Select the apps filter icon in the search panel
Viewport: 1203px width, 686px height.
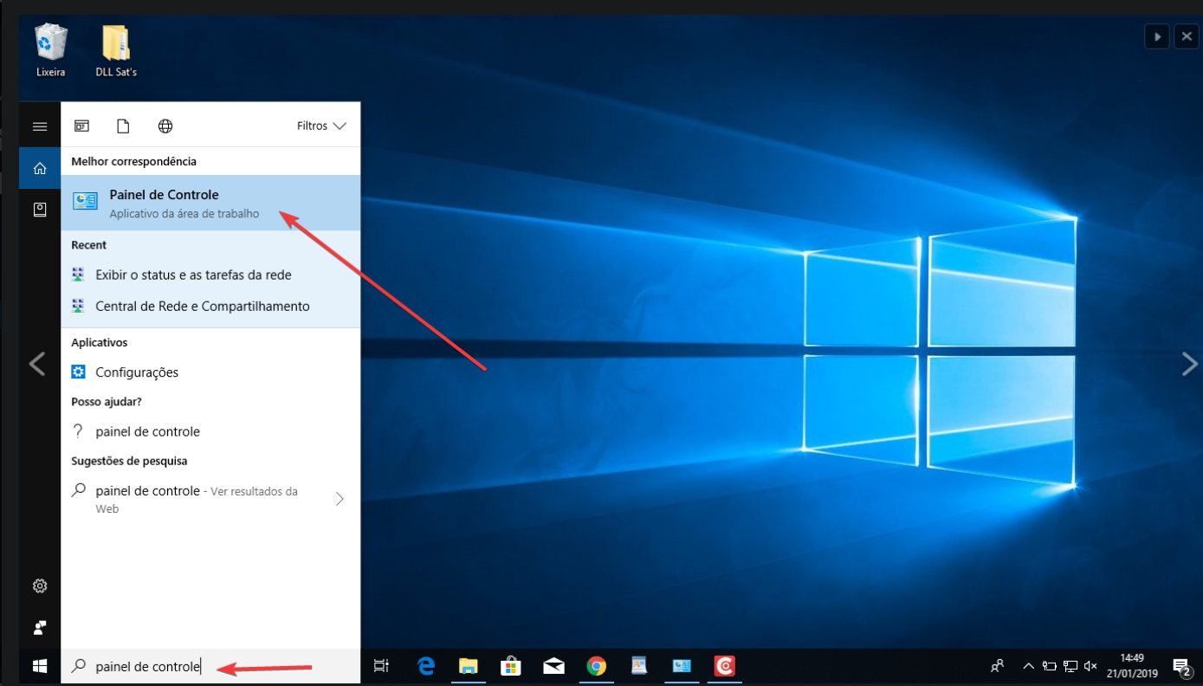click(81, 126)
